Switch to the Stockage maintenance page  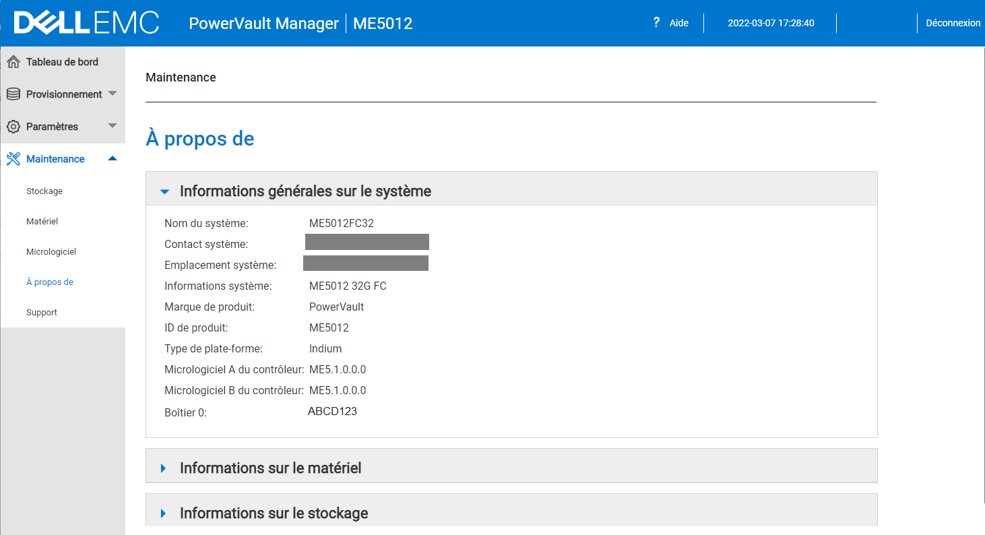[x=44, y=191]
